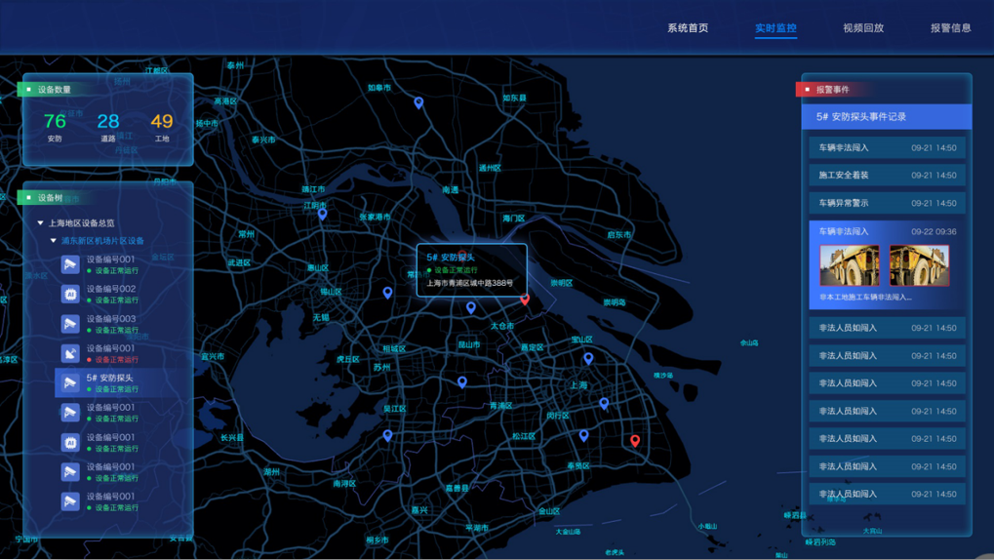994x560 pixels.
Task: Collapse the 浦东新区机场片区设备 group
Action: pos(54,241)
